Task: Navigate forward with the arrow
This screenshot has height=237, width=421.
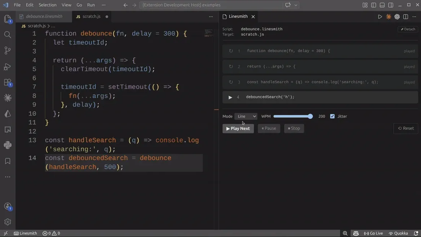Action: click(134, 5)
